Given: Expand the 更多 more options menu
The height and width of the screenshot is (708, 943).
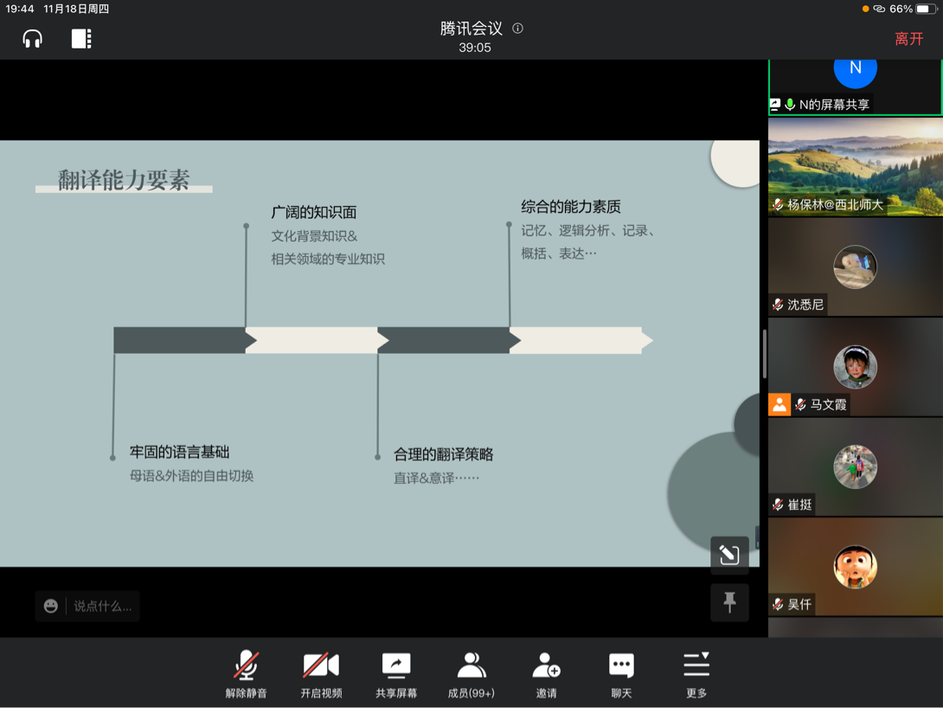Looking at the screenshot, I should (696, 673).
